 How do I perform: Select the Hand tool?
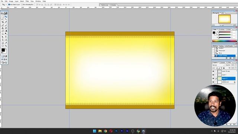click(x=3, y=46)
